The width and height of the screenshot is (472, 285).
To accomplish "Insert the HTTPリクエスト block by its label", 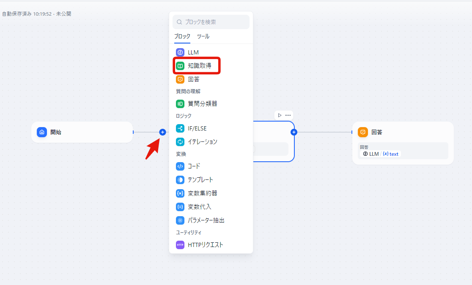I will tap(206, 245).
